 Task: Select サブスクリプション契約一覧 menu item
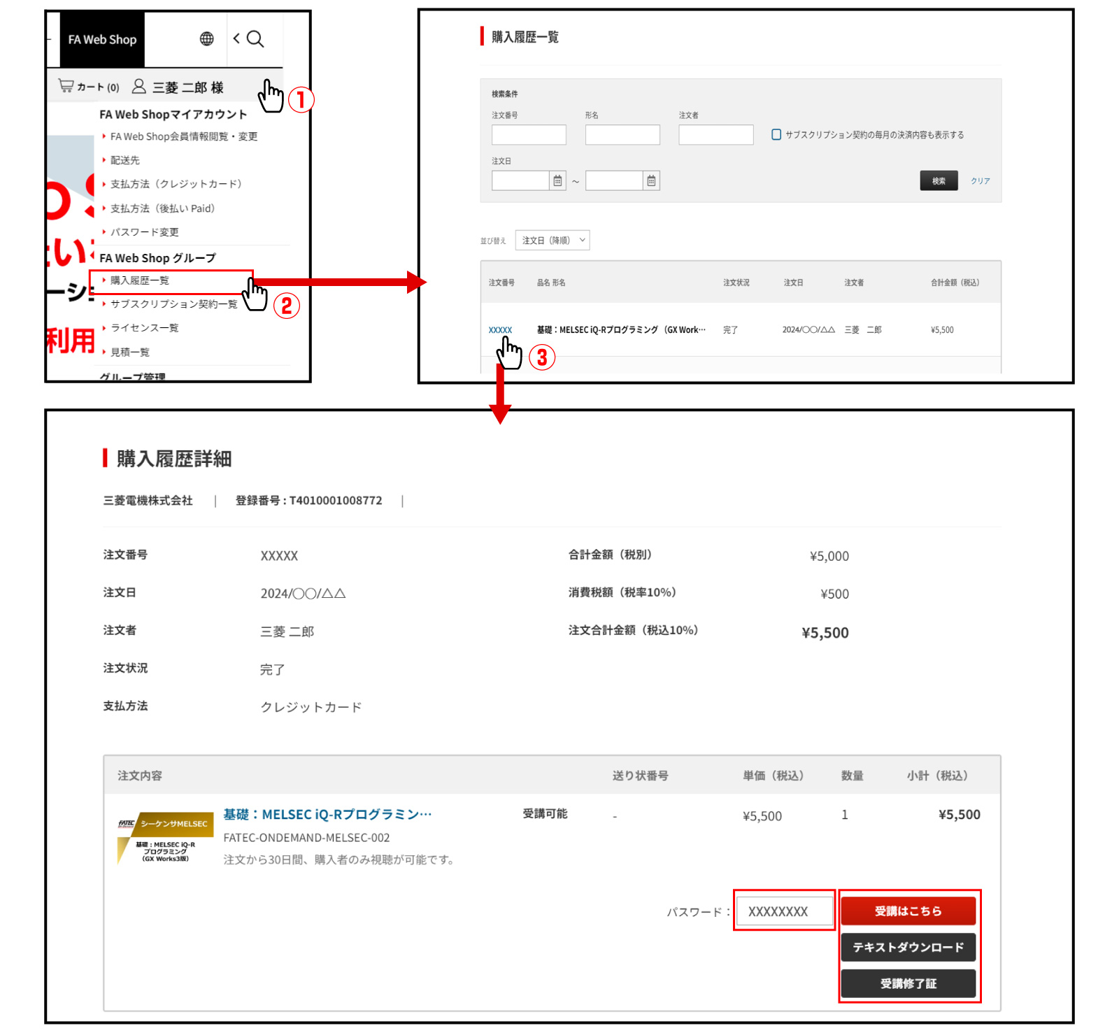point(173,304)
